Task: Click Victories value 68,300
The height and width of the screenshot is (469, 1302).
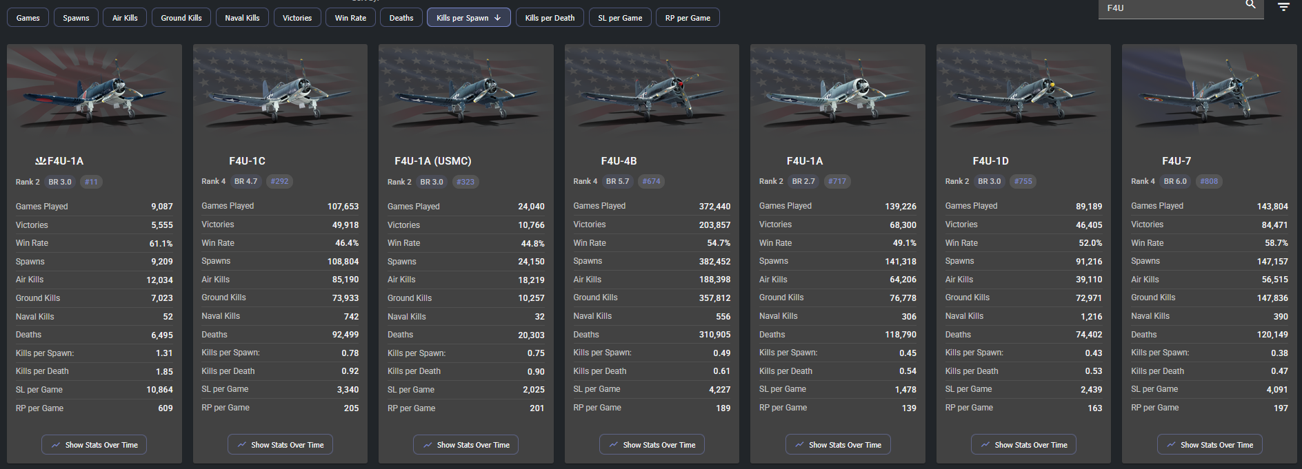Action: 903,225
